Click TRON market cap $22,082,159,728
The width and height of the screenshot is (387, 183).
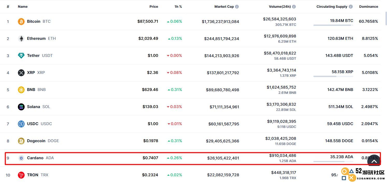[223, 175]
